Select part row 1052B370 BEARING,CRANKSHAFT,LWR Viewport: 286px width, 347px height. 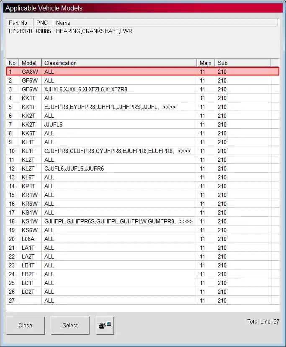142,31
